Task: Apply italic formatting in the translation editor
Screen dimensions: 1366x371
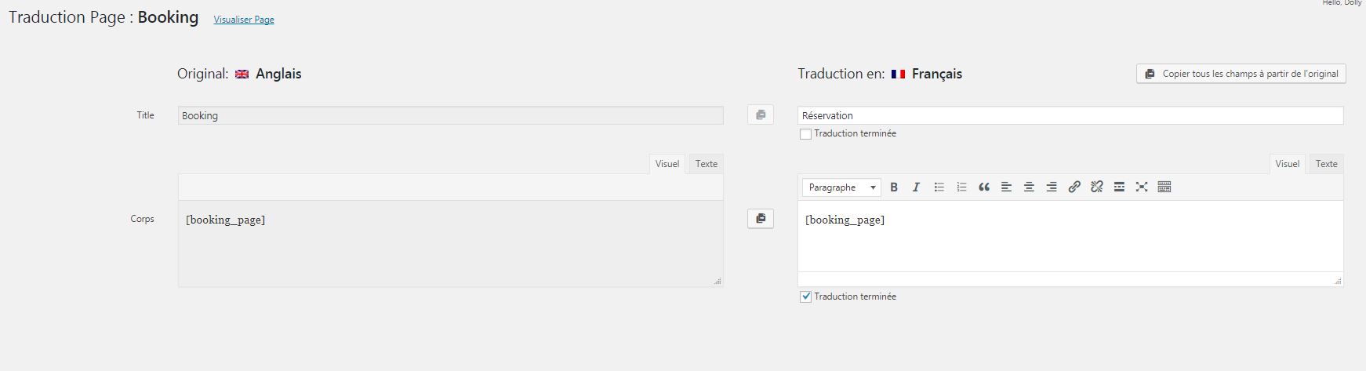Action: coord(915,187)
